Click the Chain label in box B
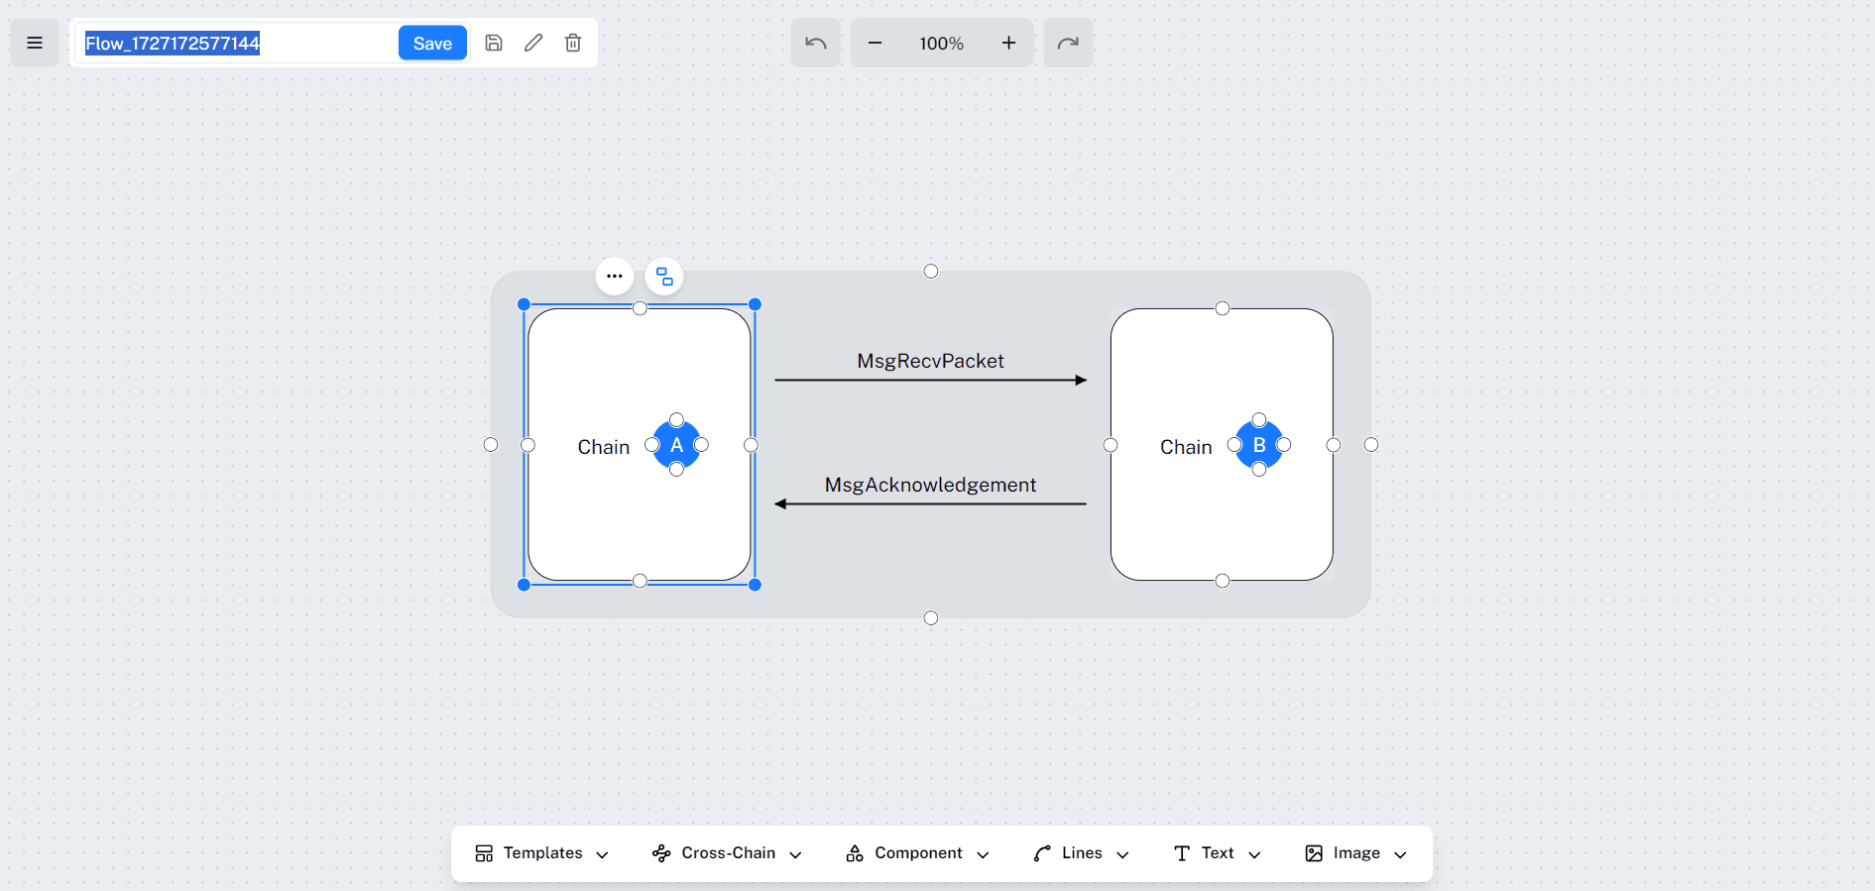The width and height of the screenshot is (1875, 891). (x=1186, y=447)
